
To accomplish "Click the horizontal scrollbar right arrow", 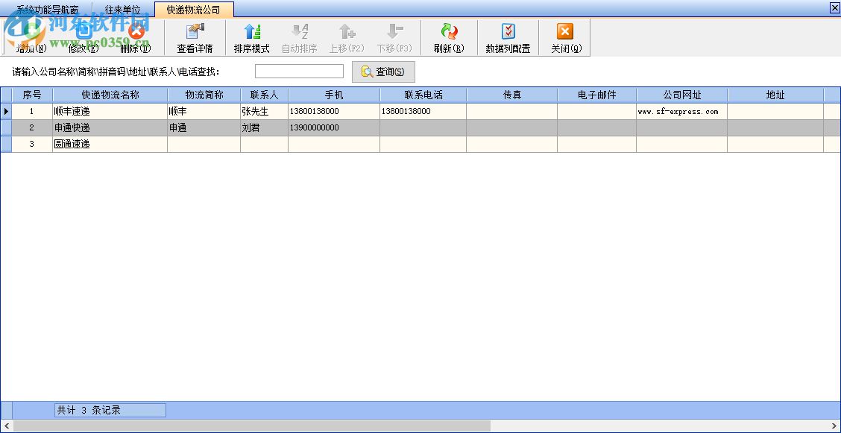I will click(834, 426).
